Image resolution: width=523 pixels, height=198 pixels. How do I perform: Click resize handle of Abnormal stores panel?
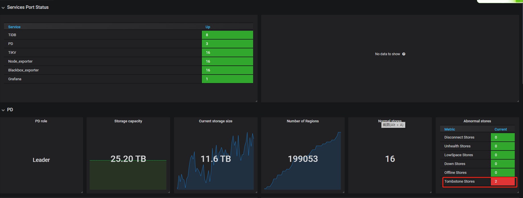point(518,192)
